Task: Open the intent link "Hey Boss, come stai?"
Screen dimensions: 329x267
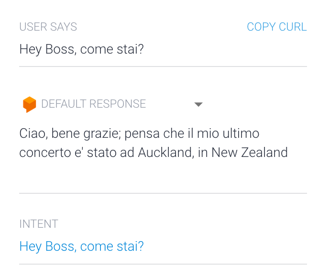Action: [x=81, y=246]
